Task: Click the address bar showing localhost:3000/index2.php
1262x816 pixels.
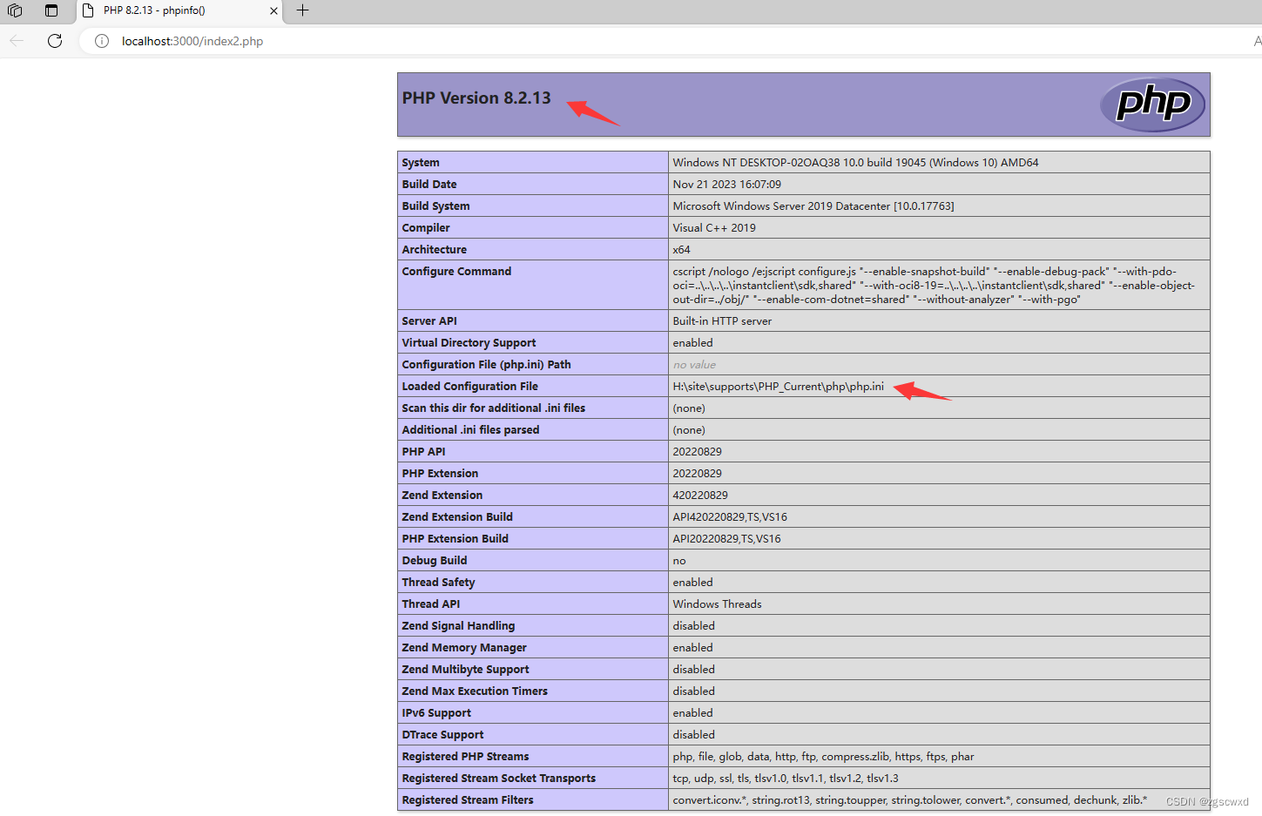Action: point(192,41)
